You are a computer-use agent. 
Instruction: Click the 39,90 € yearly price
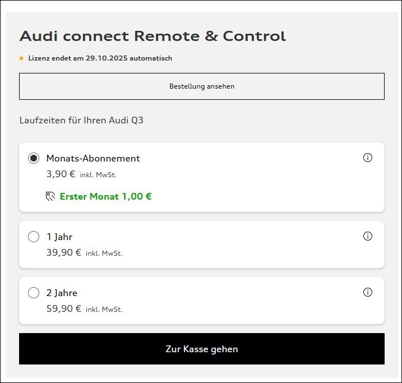(x=63, y=252)
